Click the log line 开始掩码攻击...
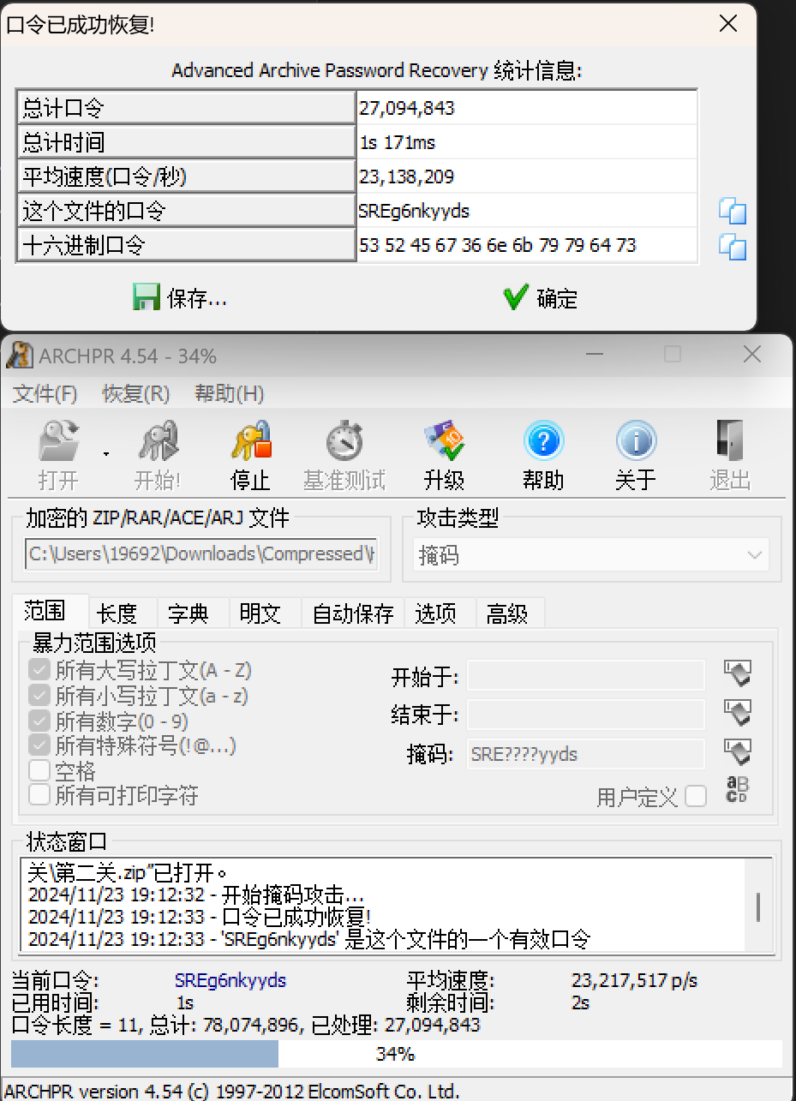Viewport: 796px width, 1101px height. point(196,895)
